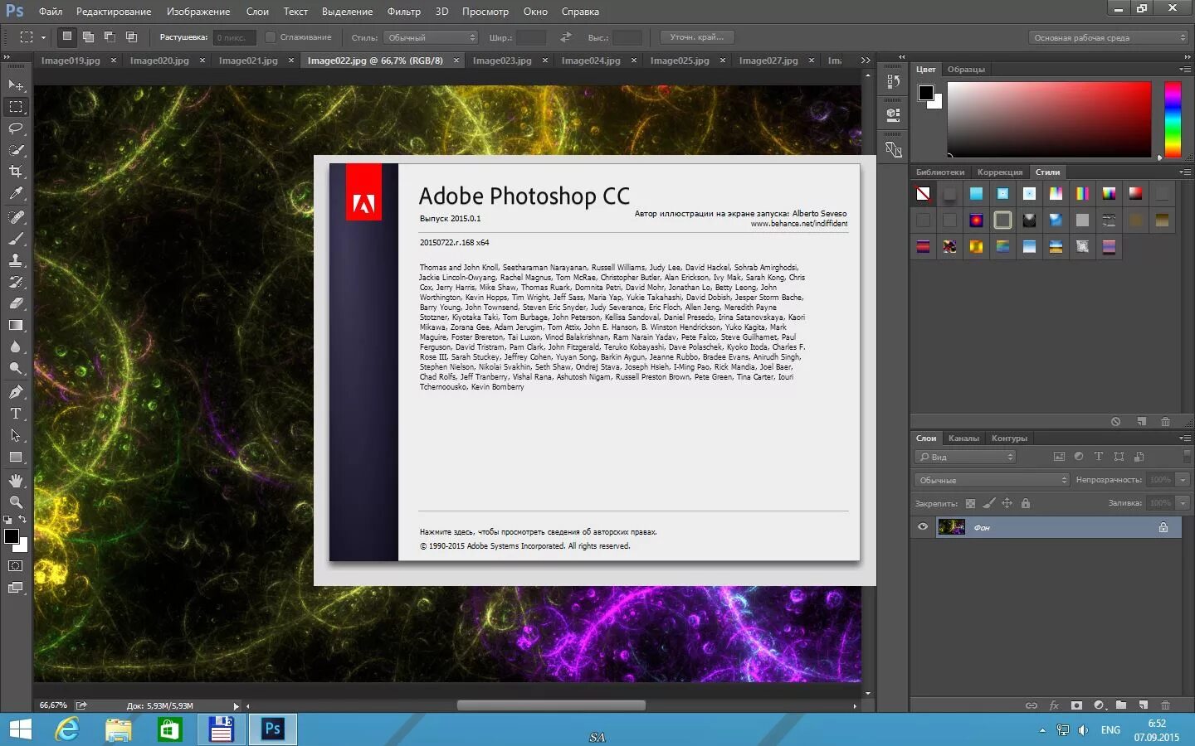1195x746 pixels.
Task: Select the Zoom tool
Action: pos(16,502)
